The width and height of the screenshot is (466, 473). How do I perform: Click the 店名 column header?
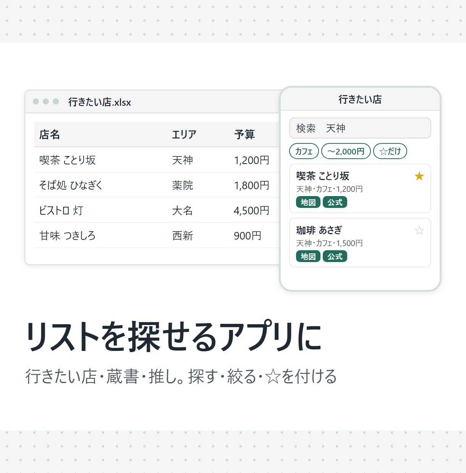50,134
